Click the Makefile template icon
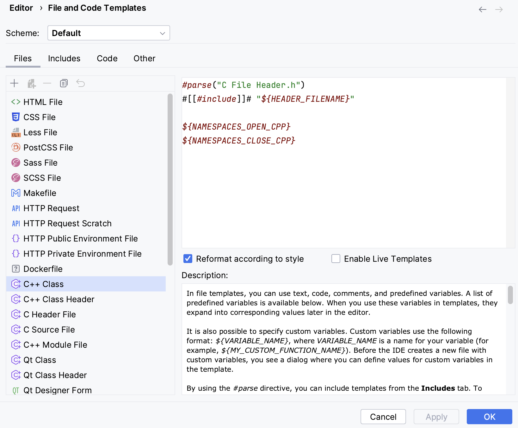Image resolution: width=518 pixels, height=428 pixels. (x=15, y=193)
